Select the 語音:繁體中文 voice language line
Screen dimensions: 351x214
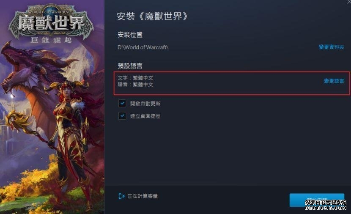pos(135,85)
